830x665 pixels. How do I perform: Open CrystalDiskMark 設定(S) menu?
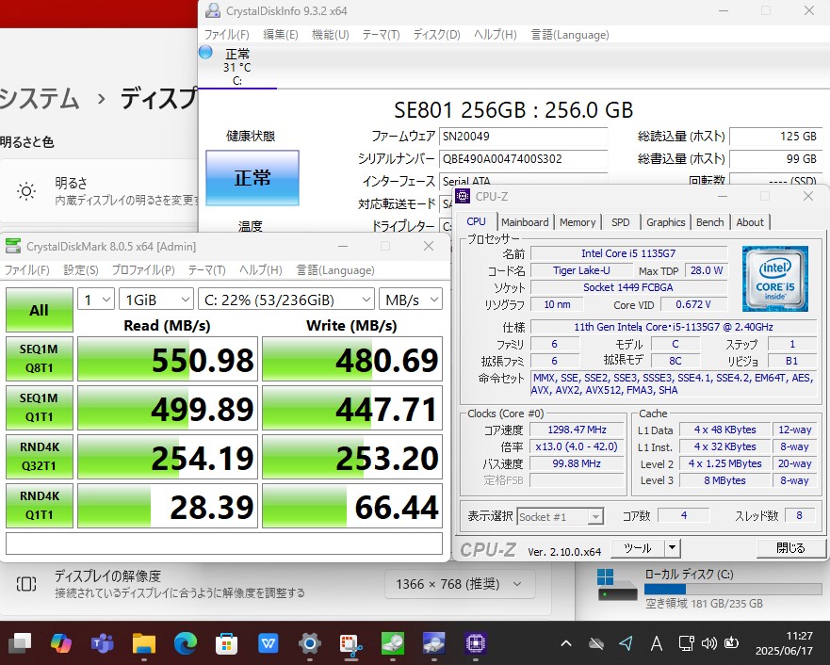tap(81, 270)
